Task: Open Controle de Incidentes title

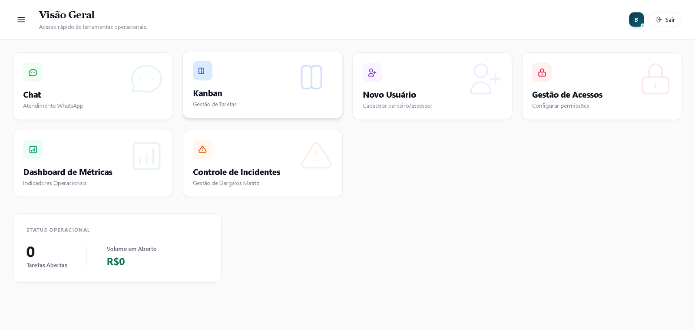Action: point(236,172)
